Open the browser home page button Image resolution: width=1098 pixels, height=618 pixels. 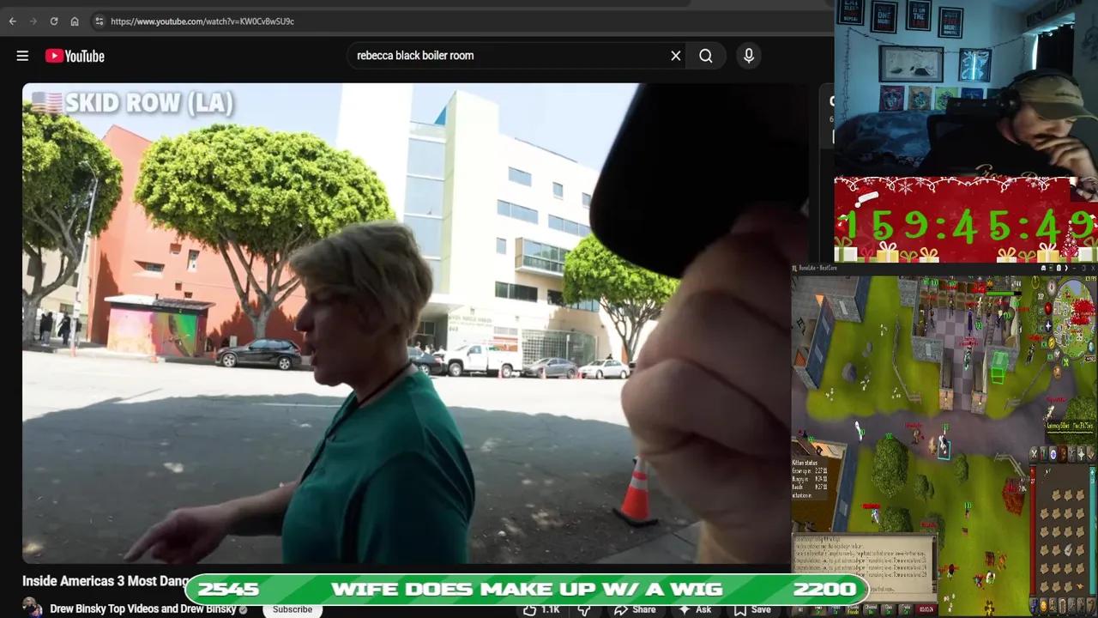75,21
